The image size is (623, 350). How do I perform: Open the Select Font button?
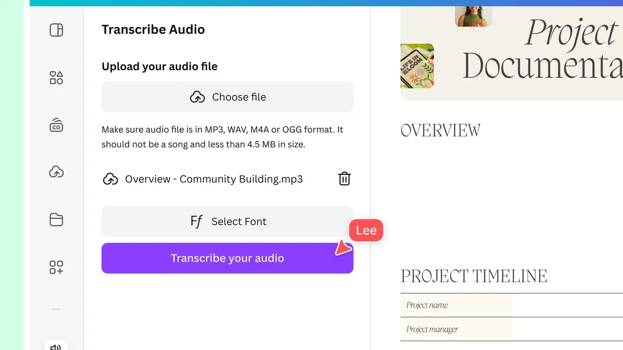227,221
